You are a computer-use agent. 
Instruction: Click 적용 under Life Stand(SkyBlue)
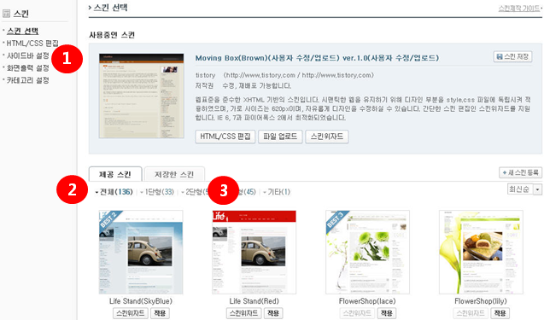160,313
